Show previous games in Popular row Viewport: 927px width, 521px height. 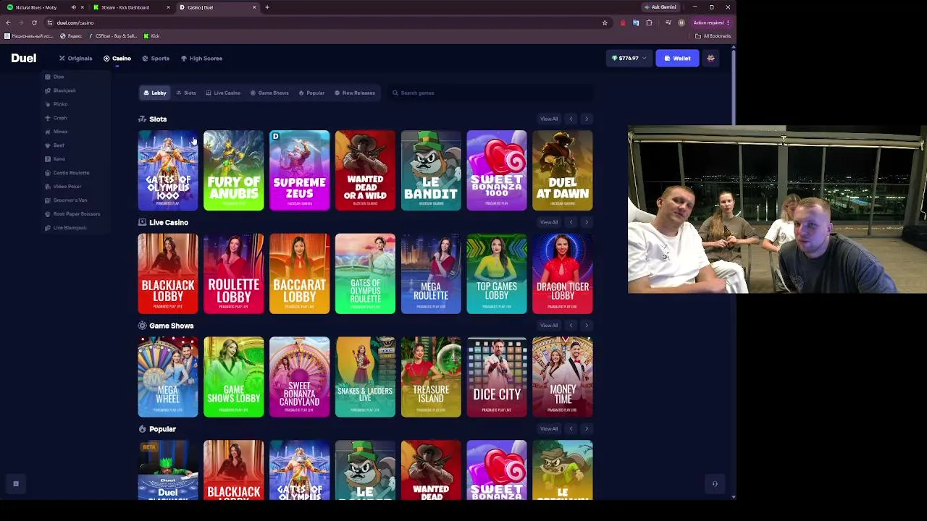(571, 429)
